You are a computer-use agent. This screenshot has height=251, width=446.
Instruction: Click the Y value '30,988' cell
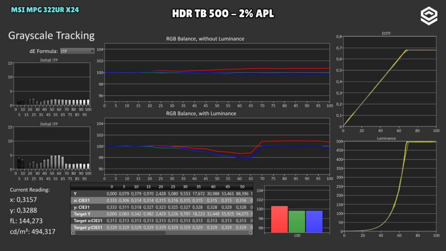(213, 193)
